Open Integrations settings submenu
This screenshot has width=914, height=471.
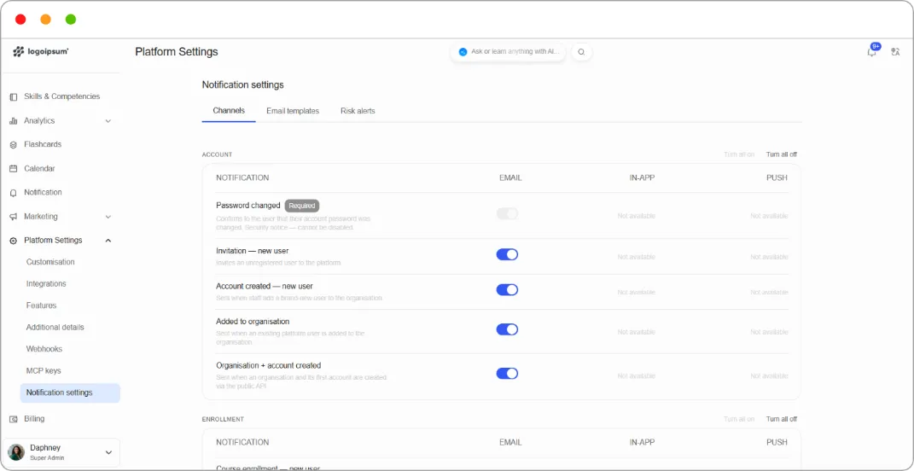click(x=46, y=284)
